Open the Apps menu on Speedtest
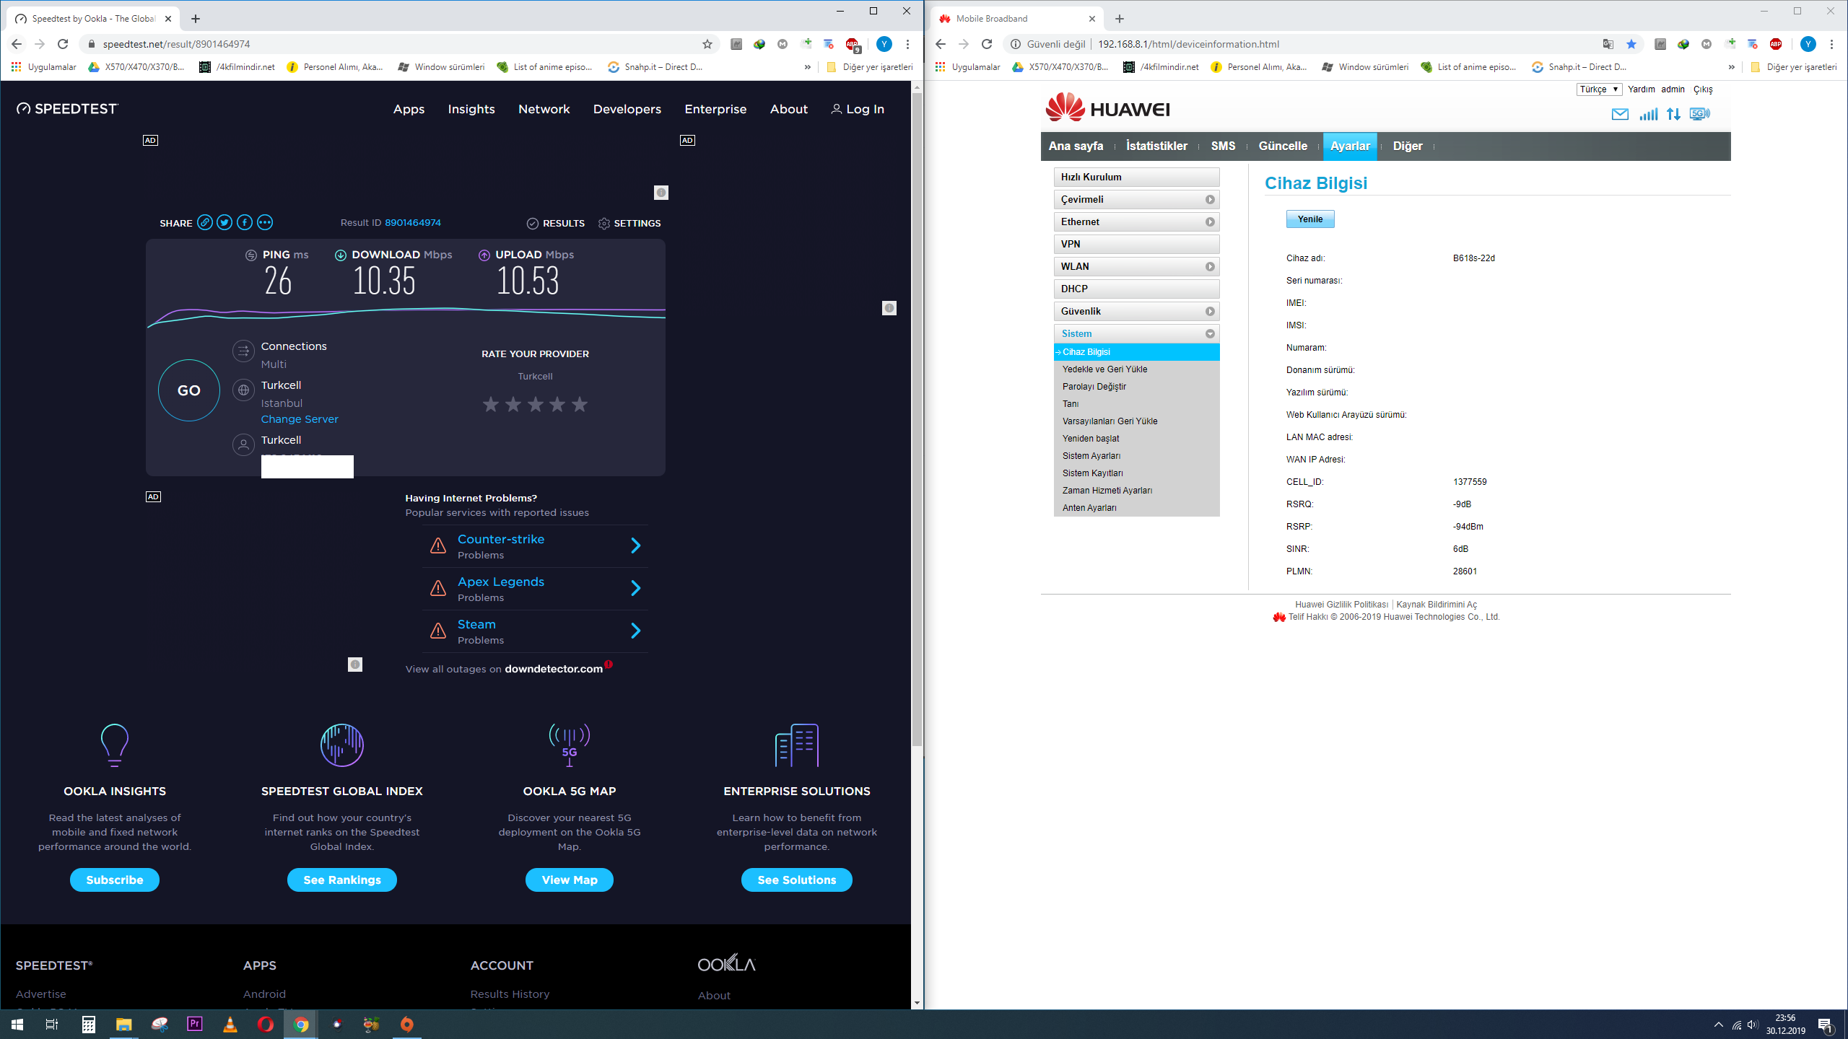The image size is (1848, 1039). click(409, 109)
